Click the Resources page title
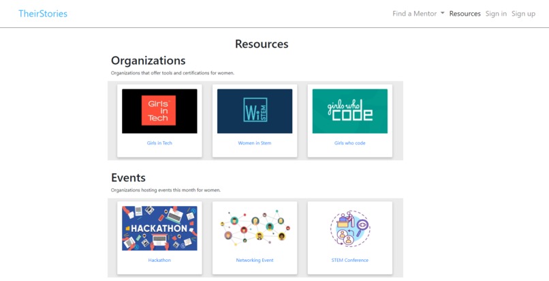The image size is (549, 281). pos(262,44)
